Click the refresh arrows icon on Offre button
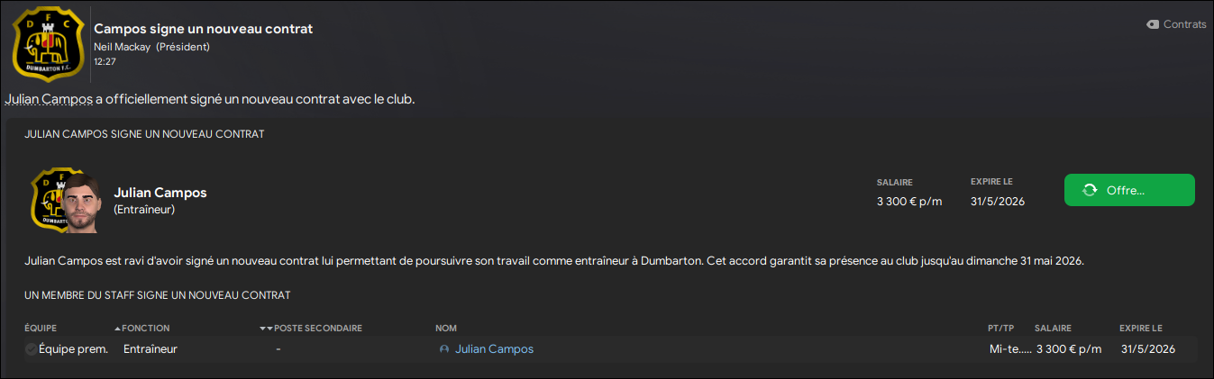 [1090, 190]
